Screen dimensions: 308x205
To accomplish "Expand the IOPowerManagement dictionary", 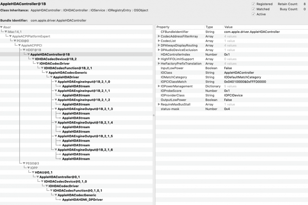I will pyautogui.click(x=159, y=86).
